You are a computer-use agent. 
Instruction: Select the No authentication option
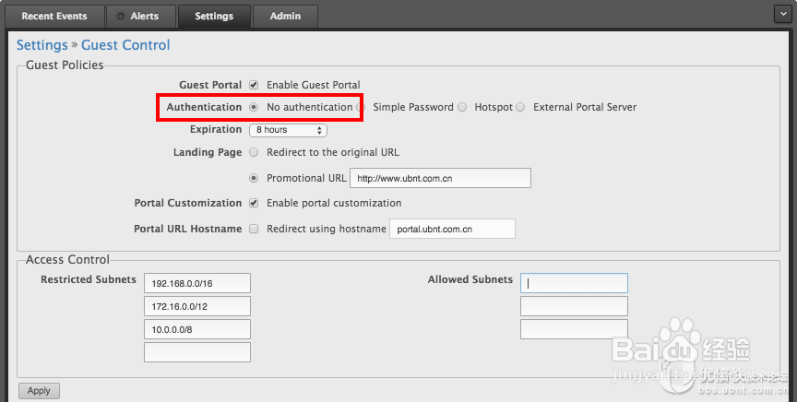click(x=254, y=107)
